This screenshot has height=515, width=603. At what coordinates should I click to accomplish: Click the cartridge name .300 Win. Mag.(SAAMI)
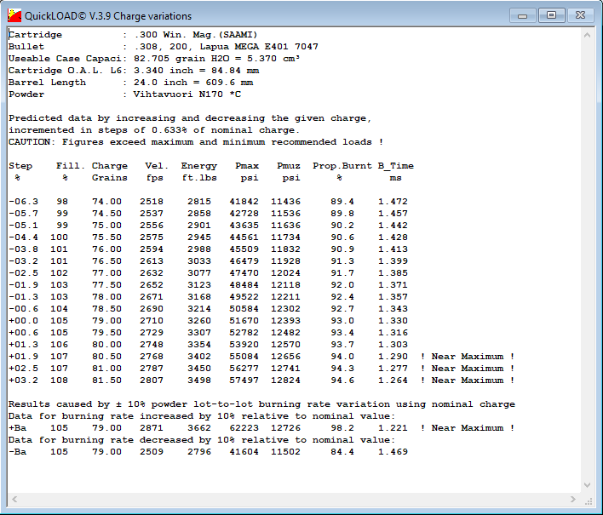point(196,35)
